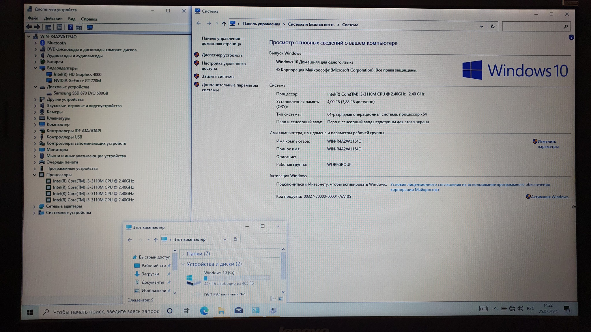The height and width of the screenshot is (332, 591).
Task: Open the Защита системы link
Action: pyautogui.click(x=218, y=77)
